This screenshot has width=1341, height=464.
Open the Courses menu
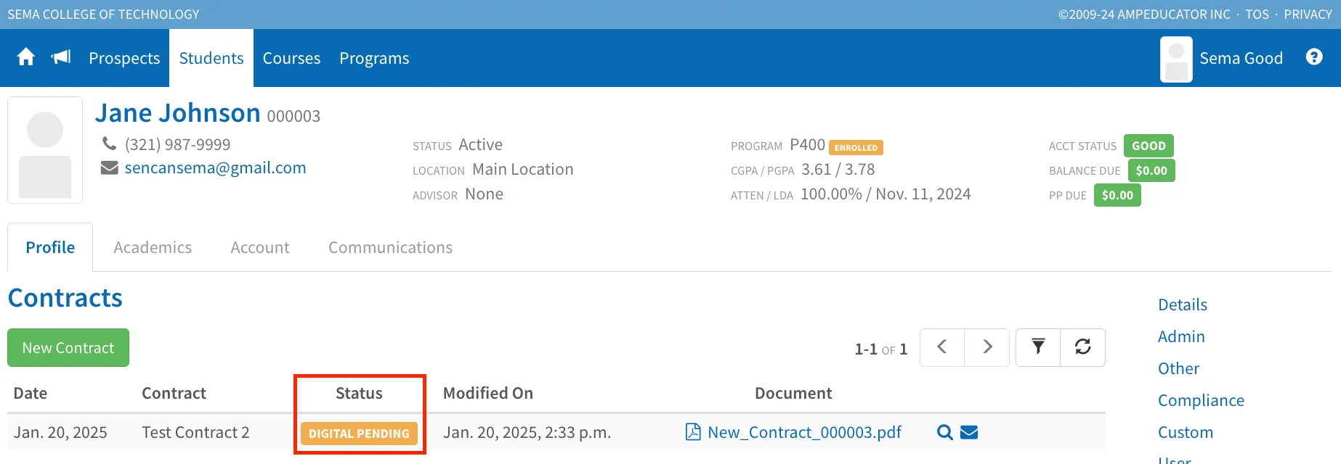point(291,58)
